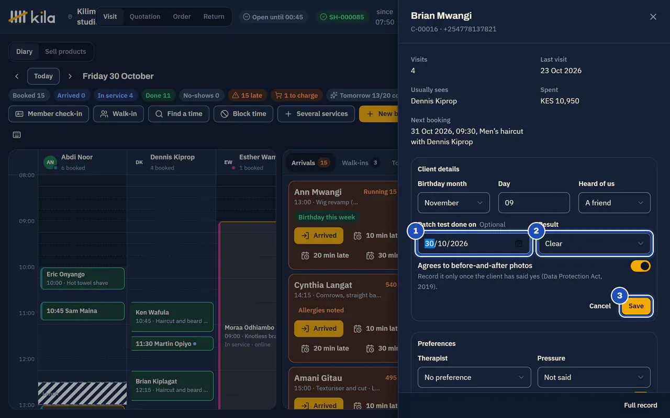
Task: Click Find a time button
Action: 178,114
